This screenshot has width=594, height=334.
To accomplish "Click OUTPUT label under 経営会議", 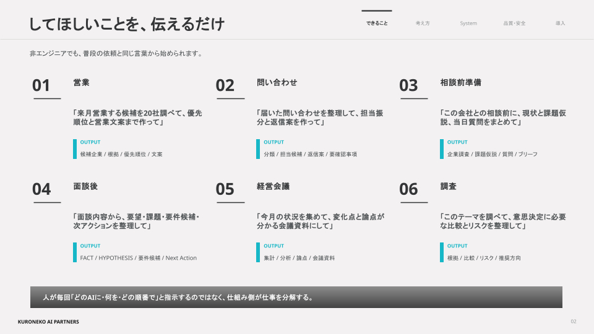I will (274, 246).
